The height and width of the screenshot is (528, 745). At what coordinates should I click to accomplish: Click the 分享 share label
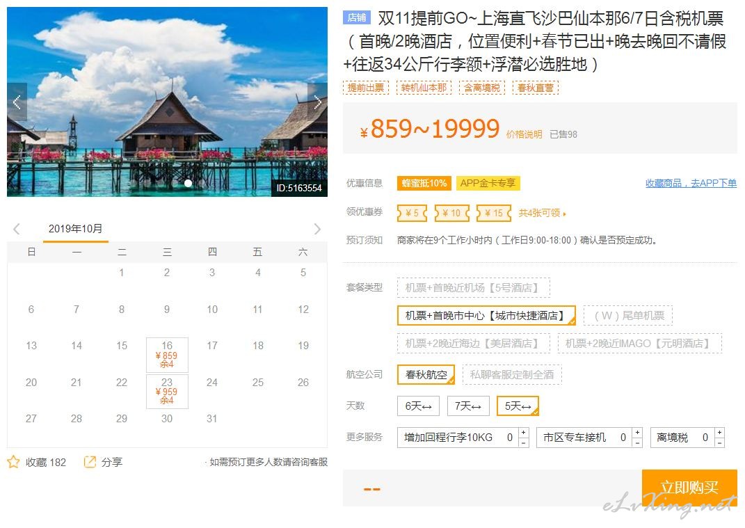pyautogui.click(x=112, y=462)
